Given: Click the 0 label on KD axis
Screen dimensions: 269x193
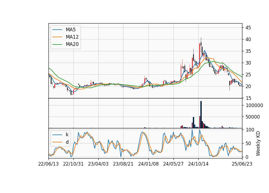Looking at the screenshot, I should [x=247, y=157].
